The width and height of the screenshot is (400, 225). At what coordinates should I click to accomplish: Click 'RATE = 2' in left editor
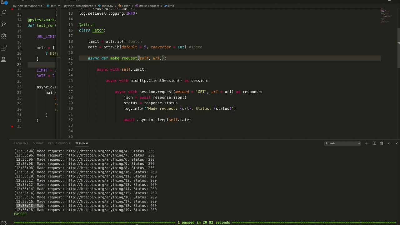[x=46, y=76]
